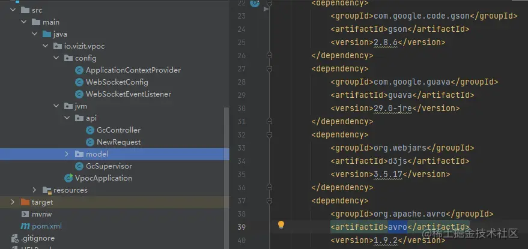Click GcSupervisor class icon
Screen dimensions: 528x249
click(x=79, y=166)
